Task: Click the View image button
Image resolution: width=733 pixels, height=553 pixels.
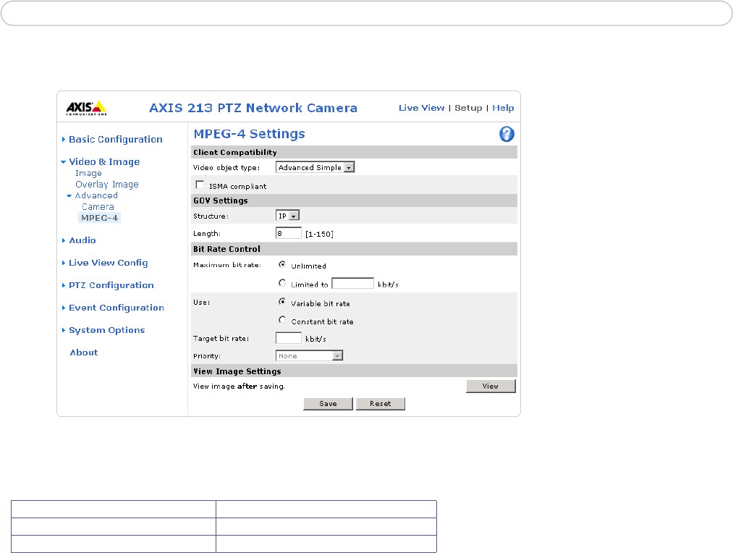Action: pyautogui.click(x=491, y=387)
